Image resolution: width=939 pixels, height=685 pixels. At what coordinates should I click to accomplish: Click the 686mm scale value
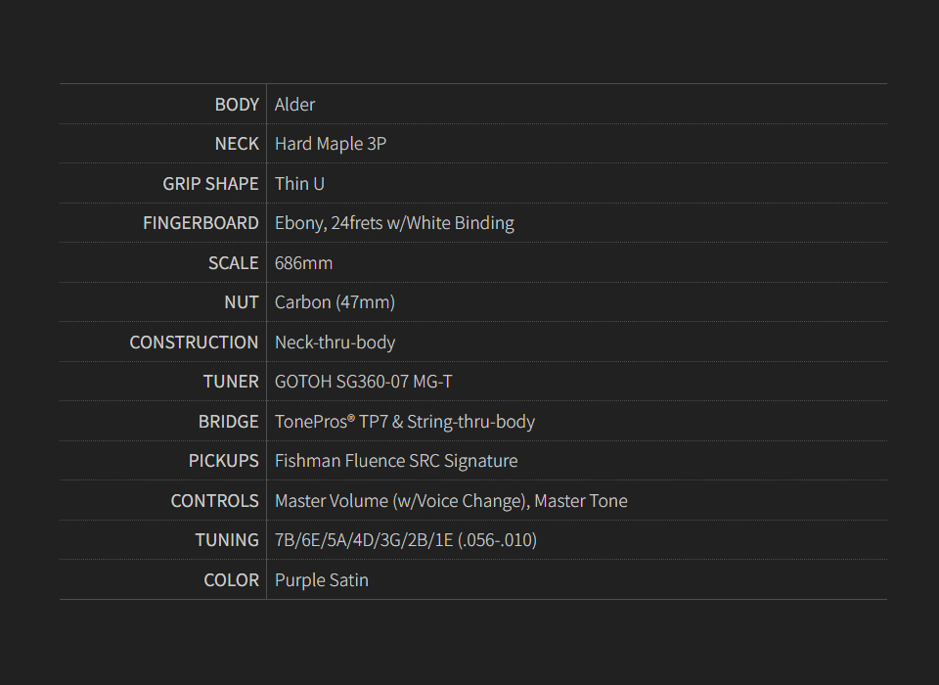(303, 263)
